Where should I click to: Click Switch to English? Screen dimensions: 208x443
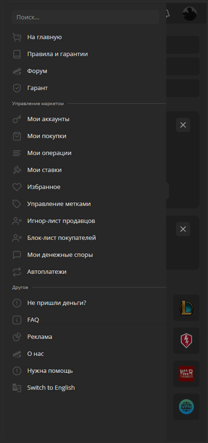coord(51,387)
